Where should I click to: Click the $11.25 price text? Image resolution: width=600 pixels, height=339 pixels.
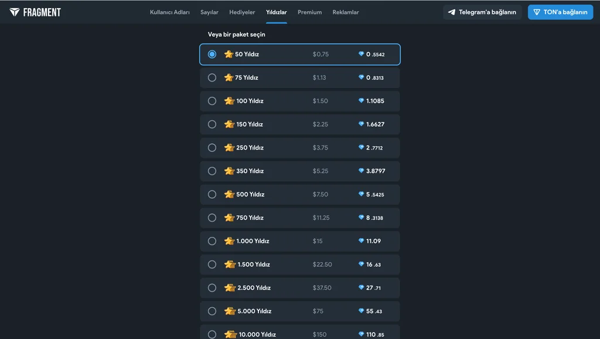pos(321,218)
